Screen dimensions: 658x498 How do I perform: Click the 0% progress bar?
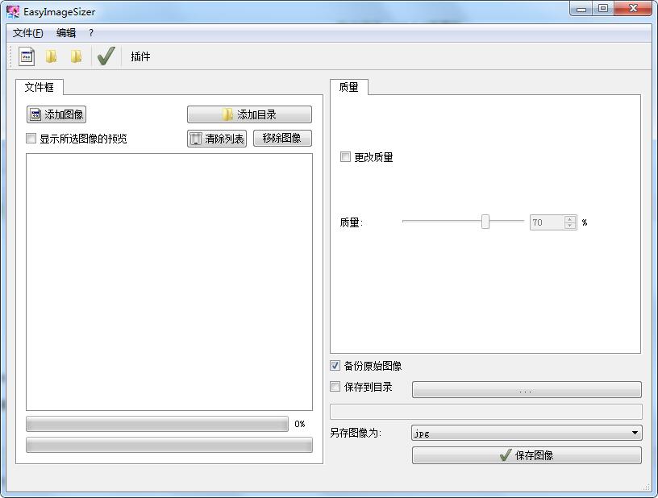click(157, 424)
